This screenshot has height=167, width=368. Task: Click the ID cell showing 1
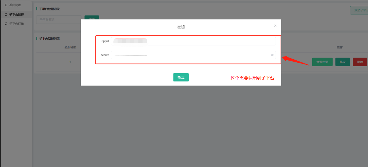[70, 62]
